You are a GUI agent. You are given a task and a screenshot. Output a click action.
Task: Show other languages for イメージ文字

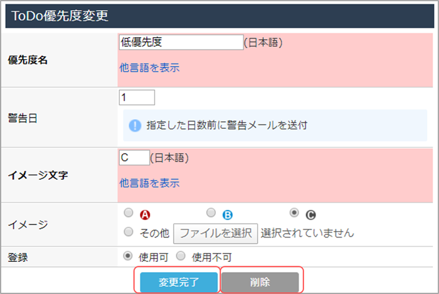point(149,183)
